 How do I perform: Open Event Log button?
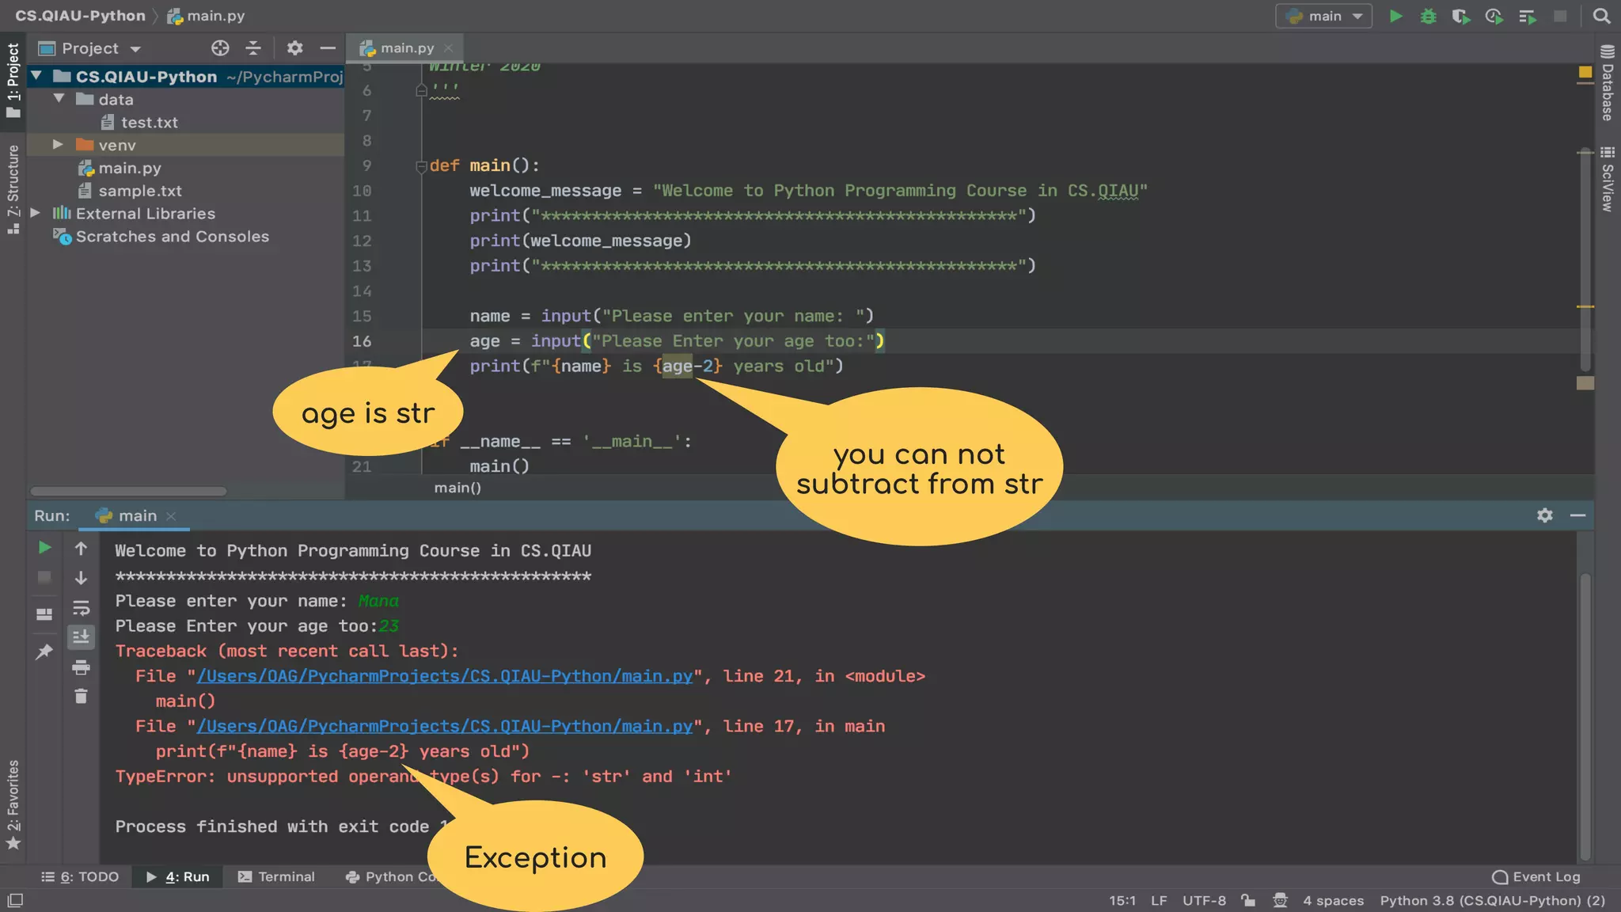pos(1536,876)
